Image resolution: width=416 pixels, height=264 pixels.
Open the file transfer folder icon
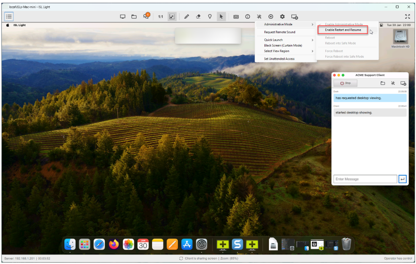point(134,16)
